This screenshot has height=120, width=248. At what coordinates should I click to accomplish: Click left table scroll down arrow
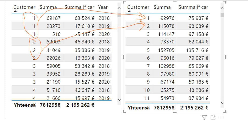coord(119,100)
